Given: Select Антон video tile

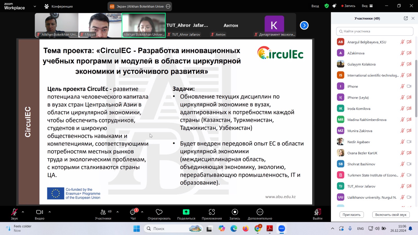Looking at the screenshot, I should point(231,25).
